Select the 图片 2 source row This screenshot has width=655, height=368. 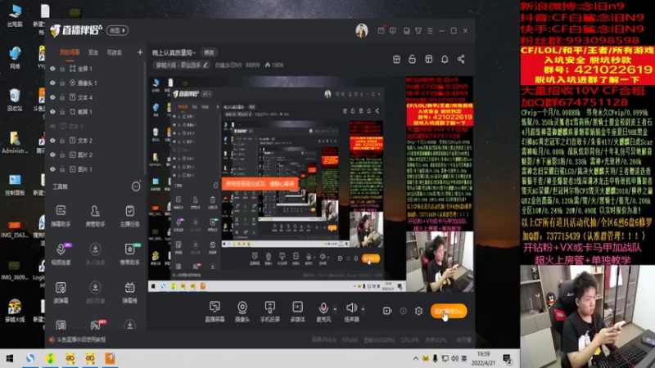point(96,155)
